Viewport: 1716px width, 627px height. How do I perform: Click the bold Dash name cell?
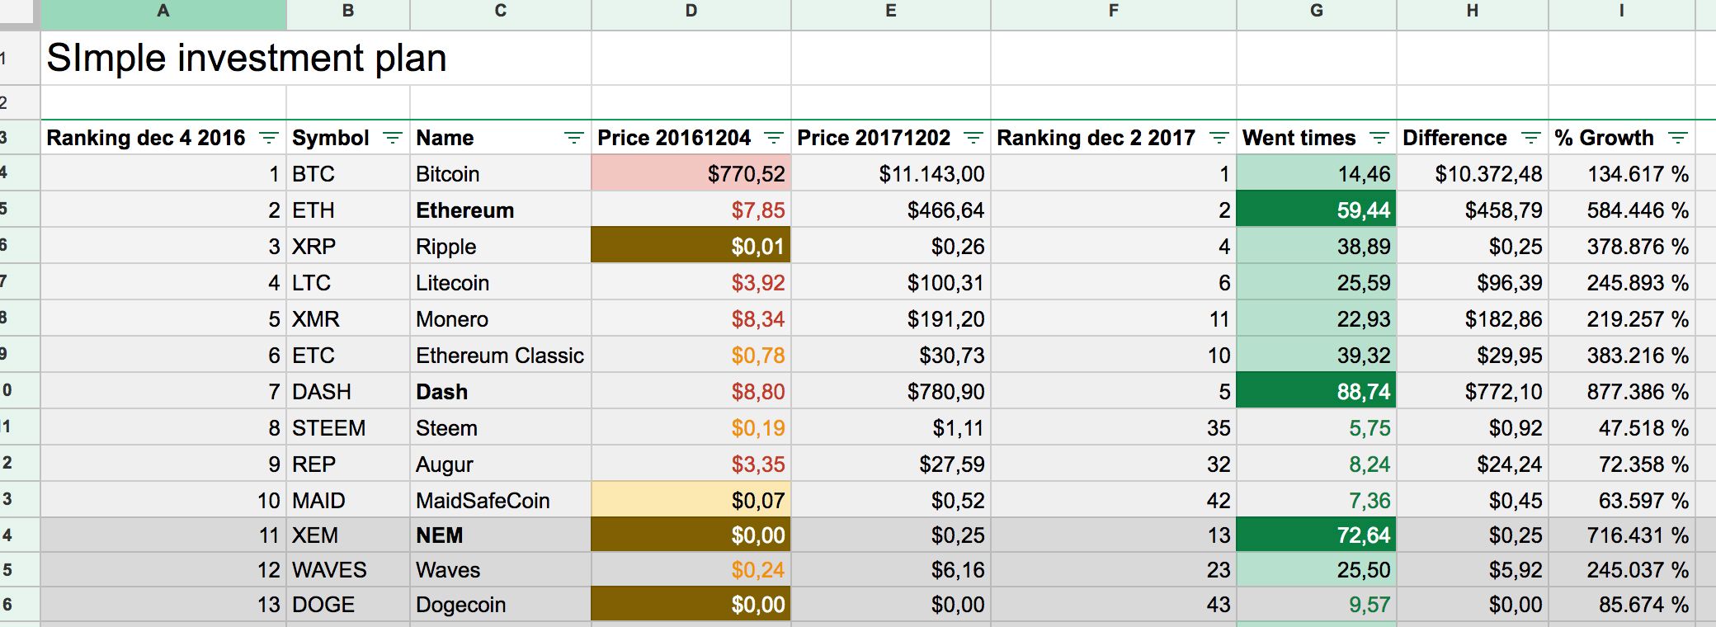pos(501,392)
